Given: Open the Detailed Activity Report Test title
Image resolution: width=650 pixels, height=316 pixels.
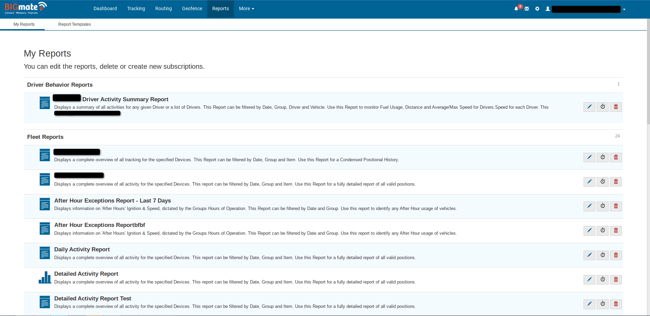Looking at the screenshot, I should tap(93, 298).
